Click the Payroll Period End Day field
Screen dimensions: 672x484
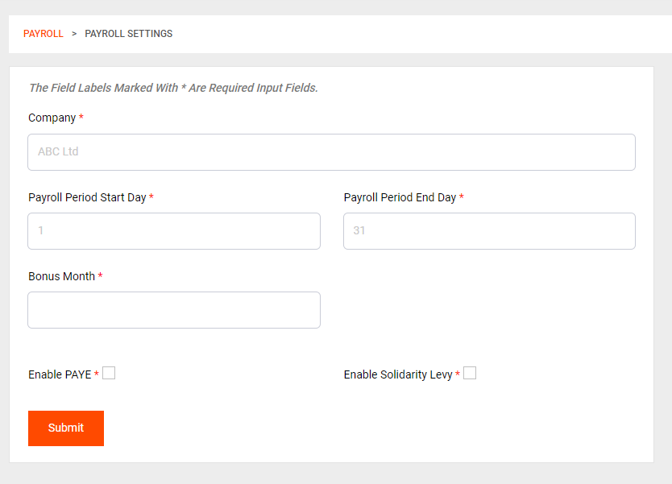pos(488,230)
